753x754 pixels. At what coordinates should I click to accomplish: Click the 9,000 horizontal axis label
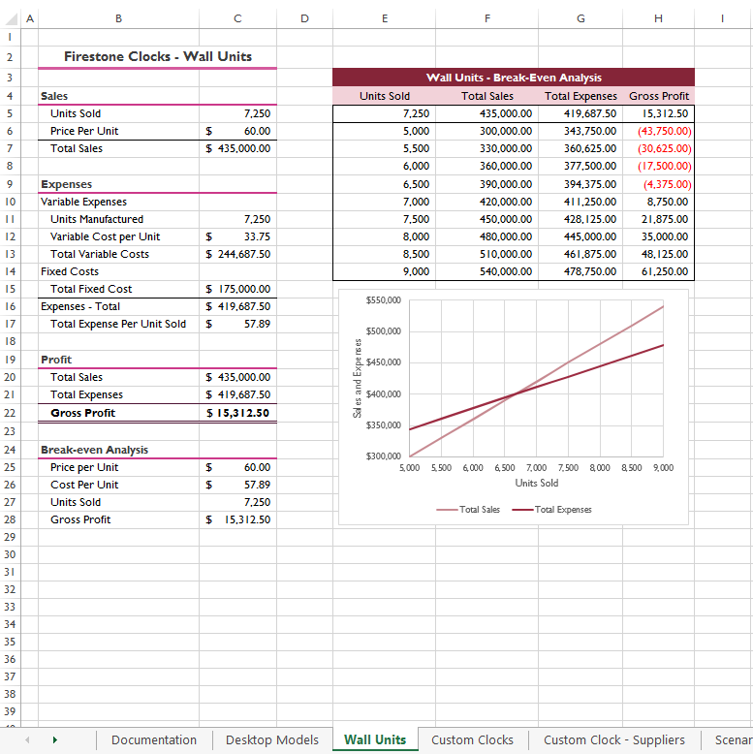[663, 467]
